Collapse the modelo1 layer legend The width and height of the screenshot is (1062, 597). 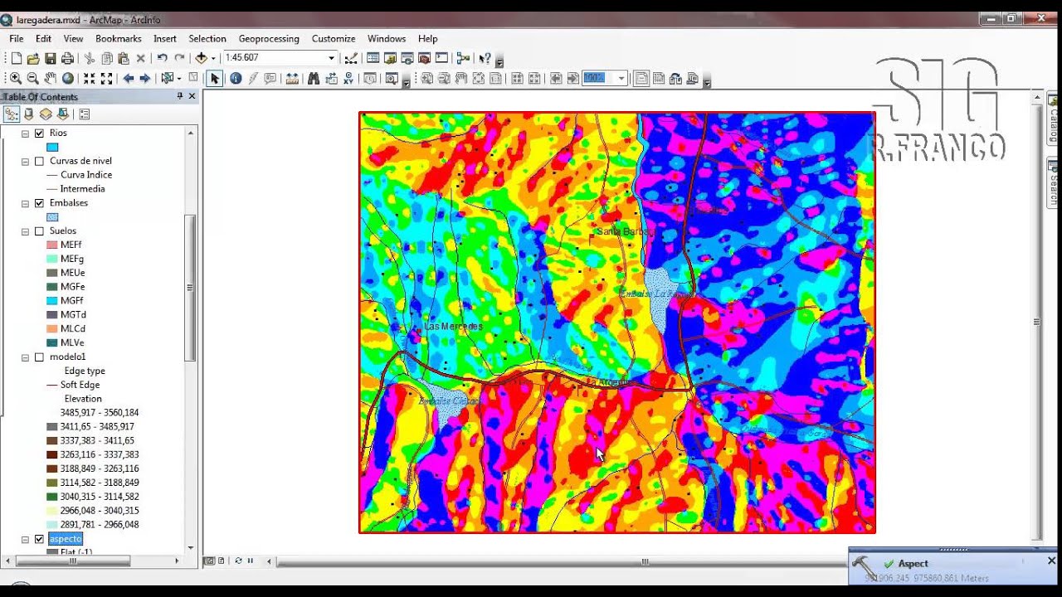pos(25,357)
